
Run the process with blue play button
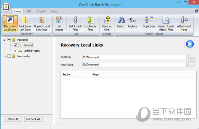pyautogui.click(x=190, y=44)
